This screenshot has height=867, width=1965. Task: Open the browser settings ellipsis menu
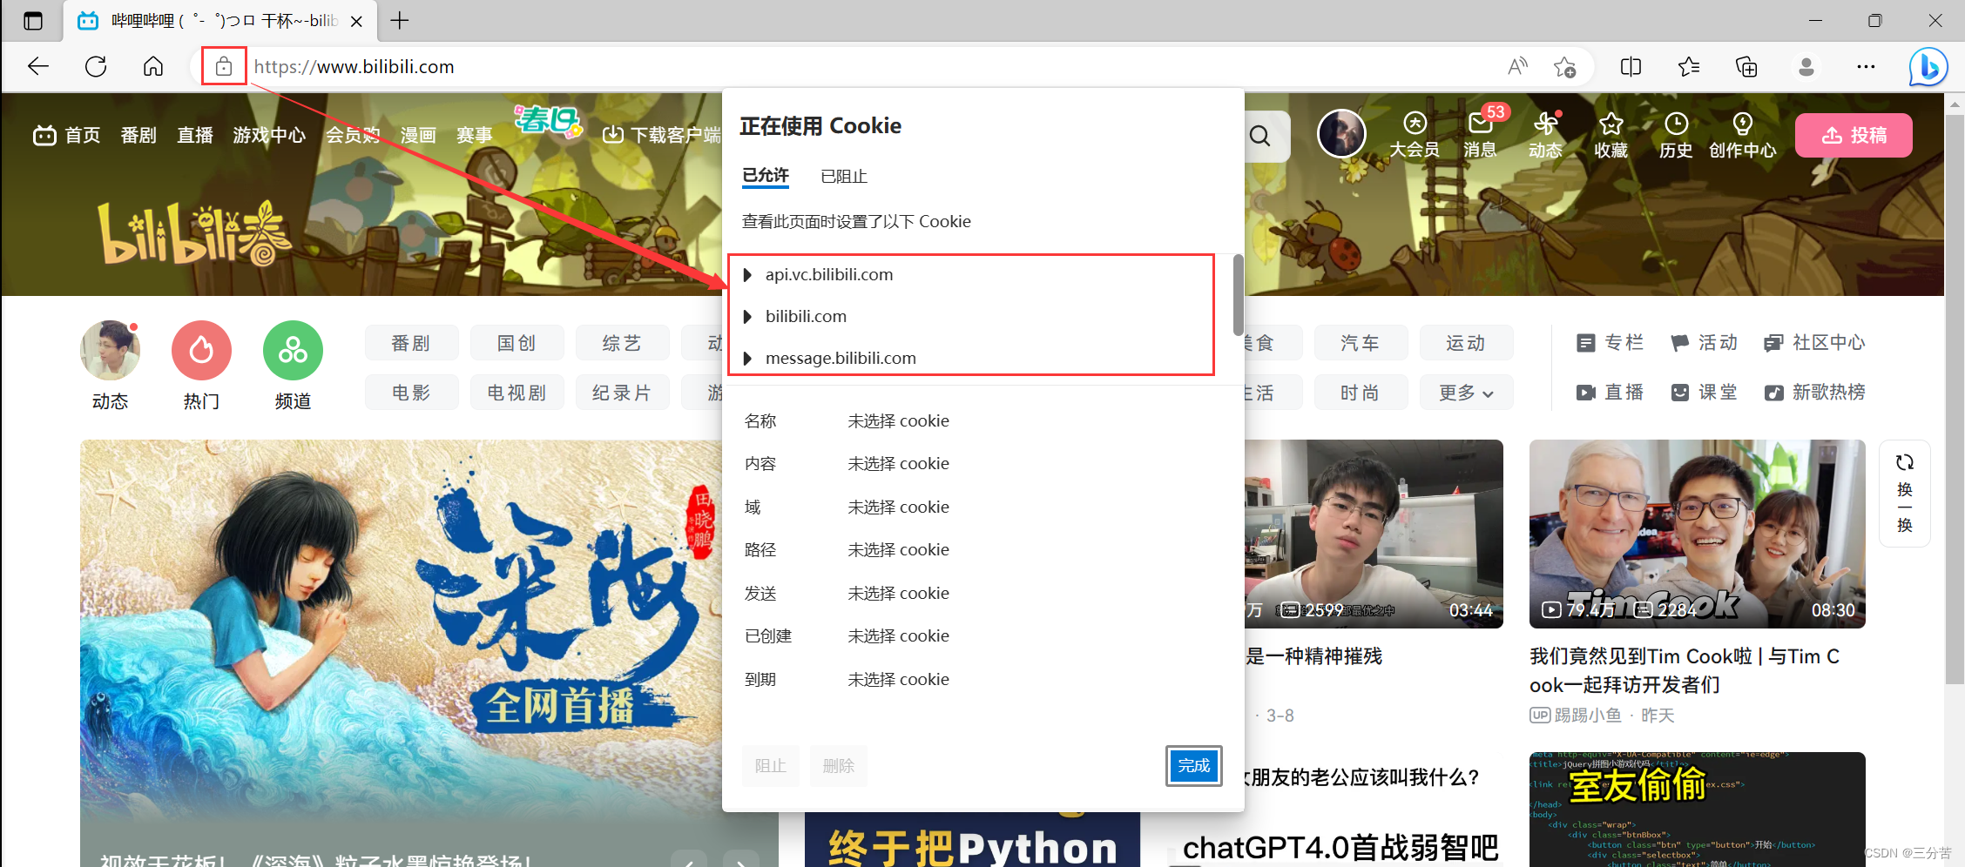tap(1866, 66)
